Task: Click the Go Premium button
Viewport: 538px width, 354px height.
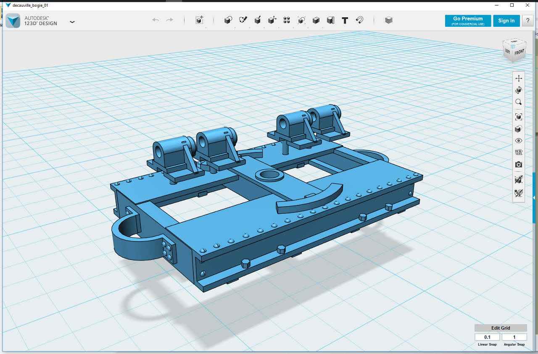Action: (468, 21)
